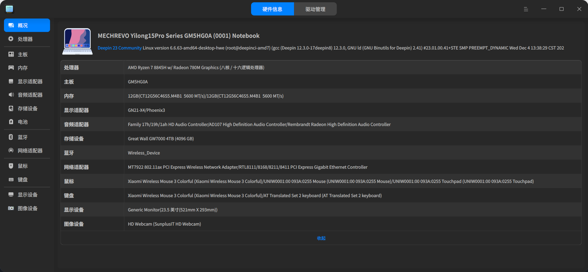Click the 鼠标 mouse icon

(x=11, y=166)
